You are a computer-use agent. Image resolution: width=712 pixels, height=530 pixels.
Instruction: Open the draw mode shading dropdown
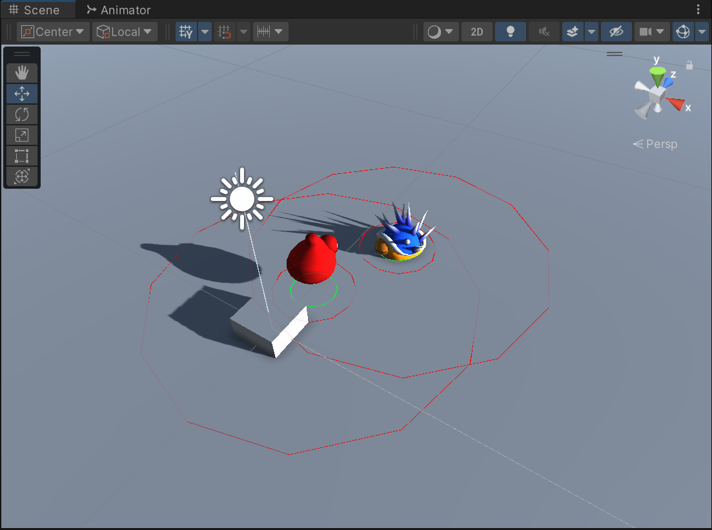(440, 32)
